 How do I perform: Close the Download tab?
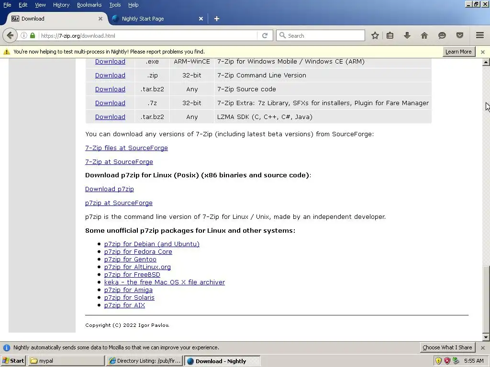(100, 19)
